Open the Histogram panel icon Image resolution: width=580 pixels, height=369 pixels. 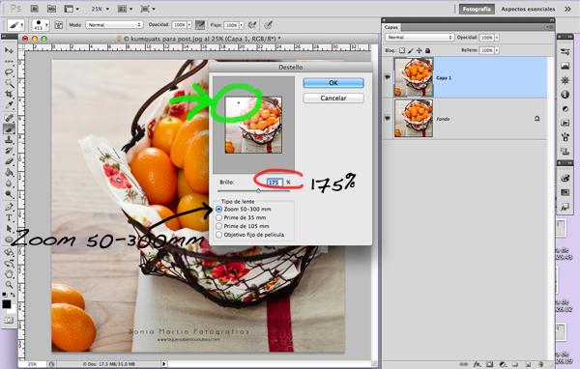(x=565, y=66)
